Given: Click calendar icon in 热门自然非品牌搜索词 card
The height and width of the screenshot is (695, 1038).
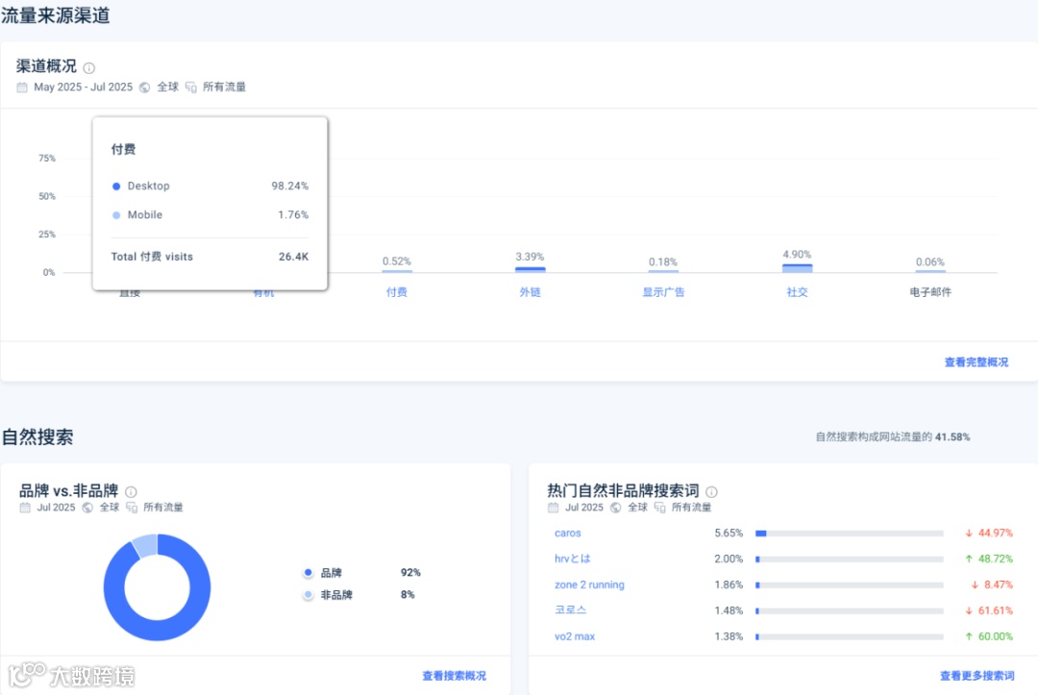Looking at the screenshot, I should click(554, 508).
